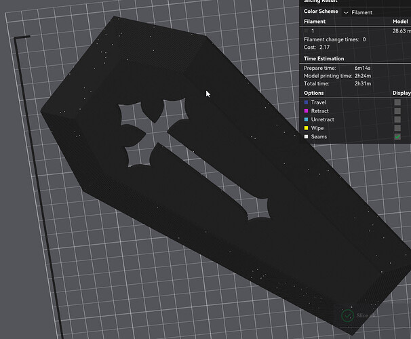This screenshot has width=411, height=339.
Task: Click the white Seams color icon
Action: (x=306, y=137)
